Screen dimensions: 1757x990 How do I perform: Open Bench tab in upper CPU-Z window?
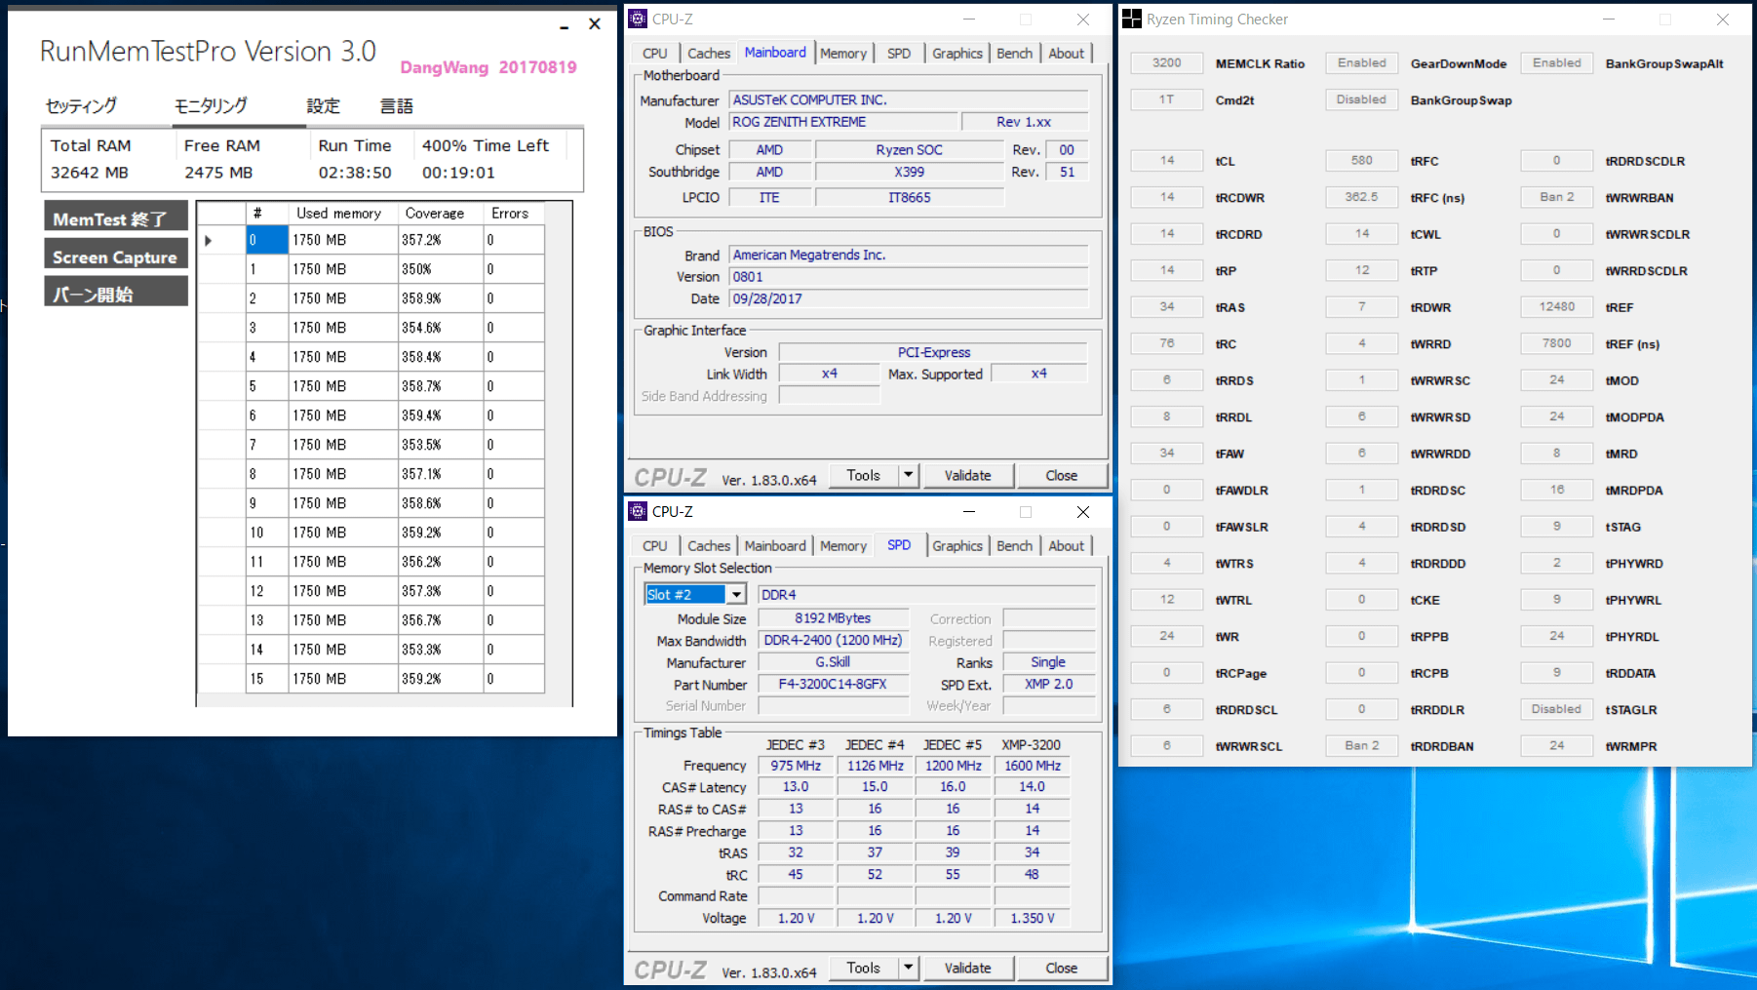tap(1014, 54)
